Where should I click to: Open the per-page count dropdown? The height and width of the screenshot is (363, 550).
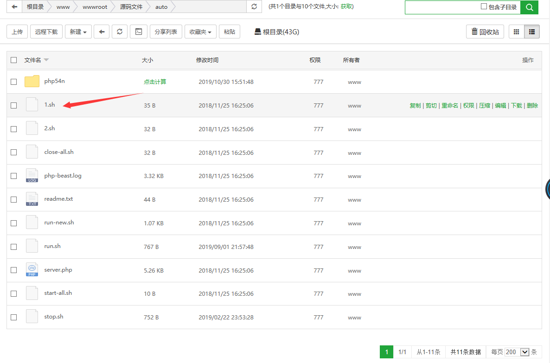[517, 352]
